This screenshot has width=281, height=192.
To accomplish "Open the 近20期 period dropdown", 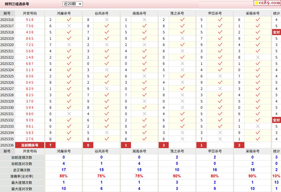I will (x=73, y=4).
